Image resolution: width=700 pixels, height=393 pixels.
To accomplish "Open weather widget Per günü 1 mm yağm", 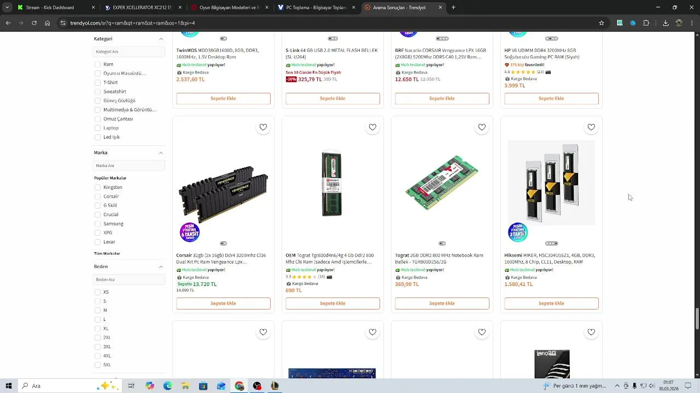I will pyautogui.click(x=574, y=386).
